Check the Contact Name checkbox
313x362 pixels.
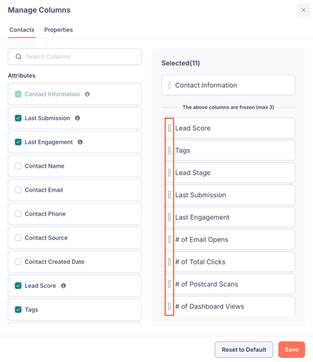pyautogui.click(x=19, y=166)
